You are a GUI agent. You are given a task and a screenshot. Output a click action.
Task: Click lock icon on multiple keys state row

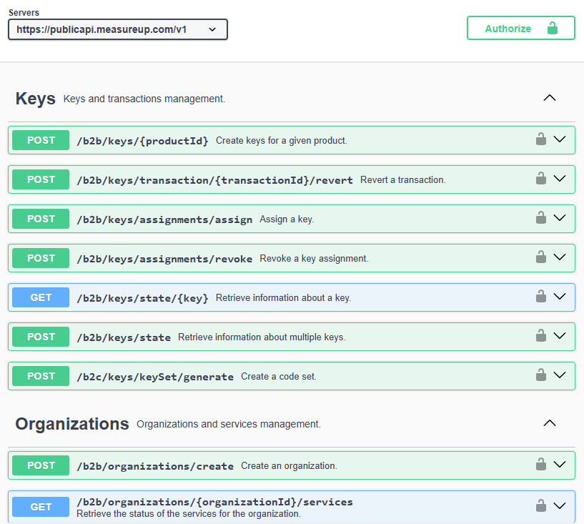(541, 335)
